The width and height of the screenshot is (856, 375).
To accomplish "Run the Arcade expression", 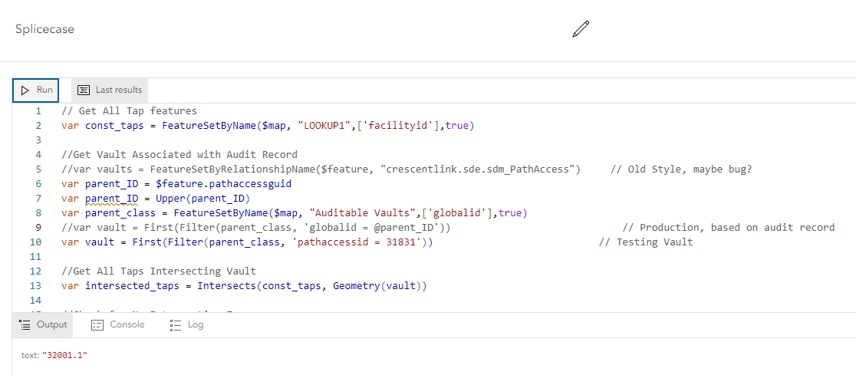I will [35, 90].
